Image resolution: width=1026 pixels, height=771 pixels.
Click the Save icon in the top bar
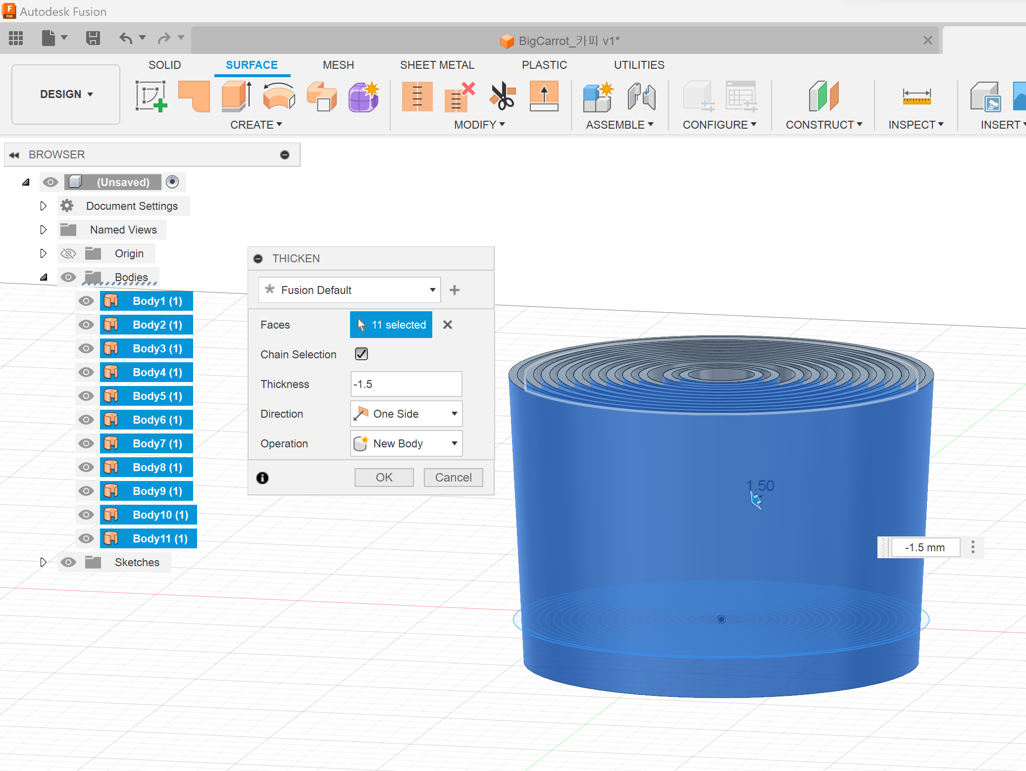point(93,38)
